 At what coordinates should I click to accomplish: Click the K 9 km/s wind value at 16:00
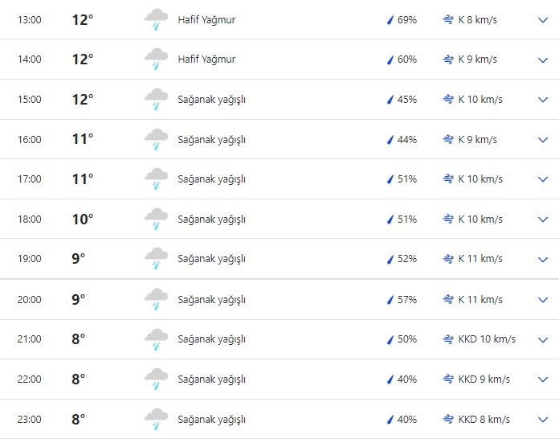pyautogui.click(x=478, y=139)
